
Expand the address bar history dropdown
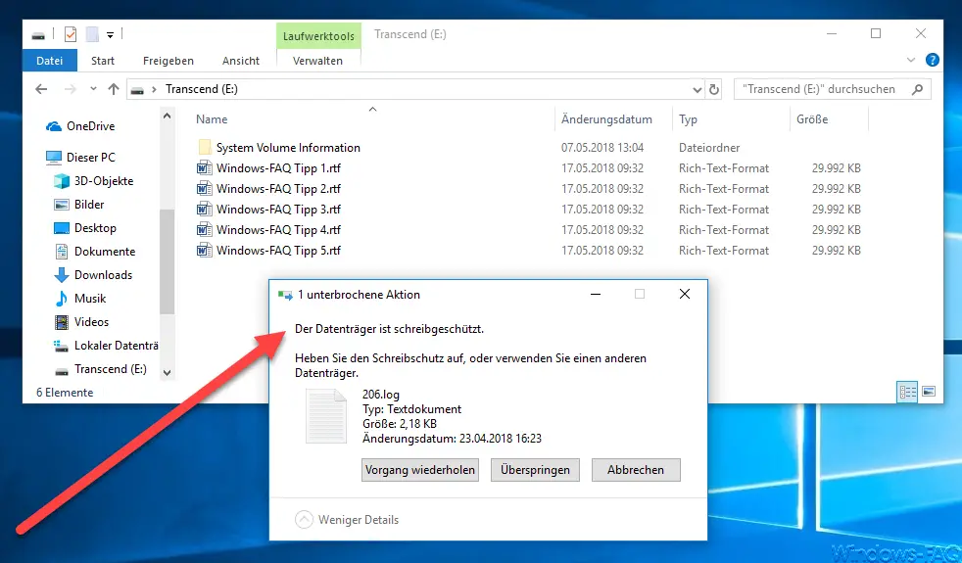(x=697, y=89)
